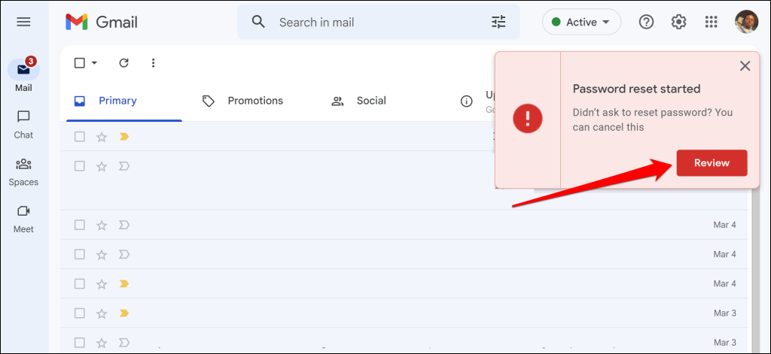Show search options filter icon
Viewport: 771px width, 354px height.
(498, 22)
